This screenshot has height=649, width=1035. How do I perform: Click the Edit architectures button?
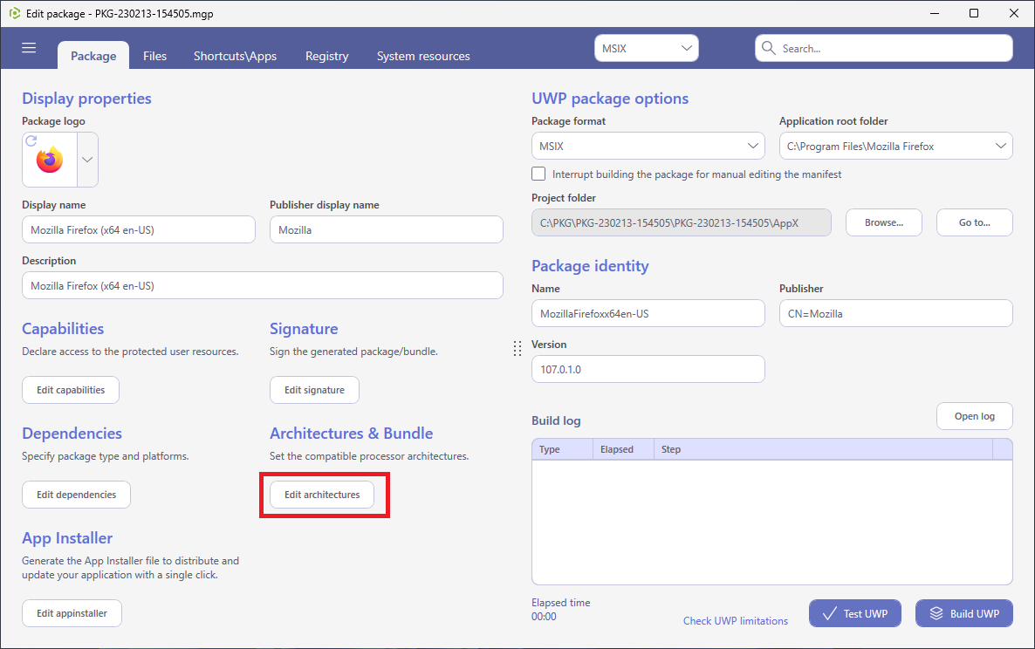322,495
